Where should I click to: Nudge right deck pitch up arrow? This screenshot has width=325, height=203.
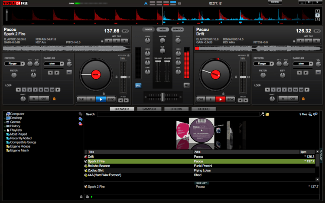pyautogui.click(x=246, y=100)
